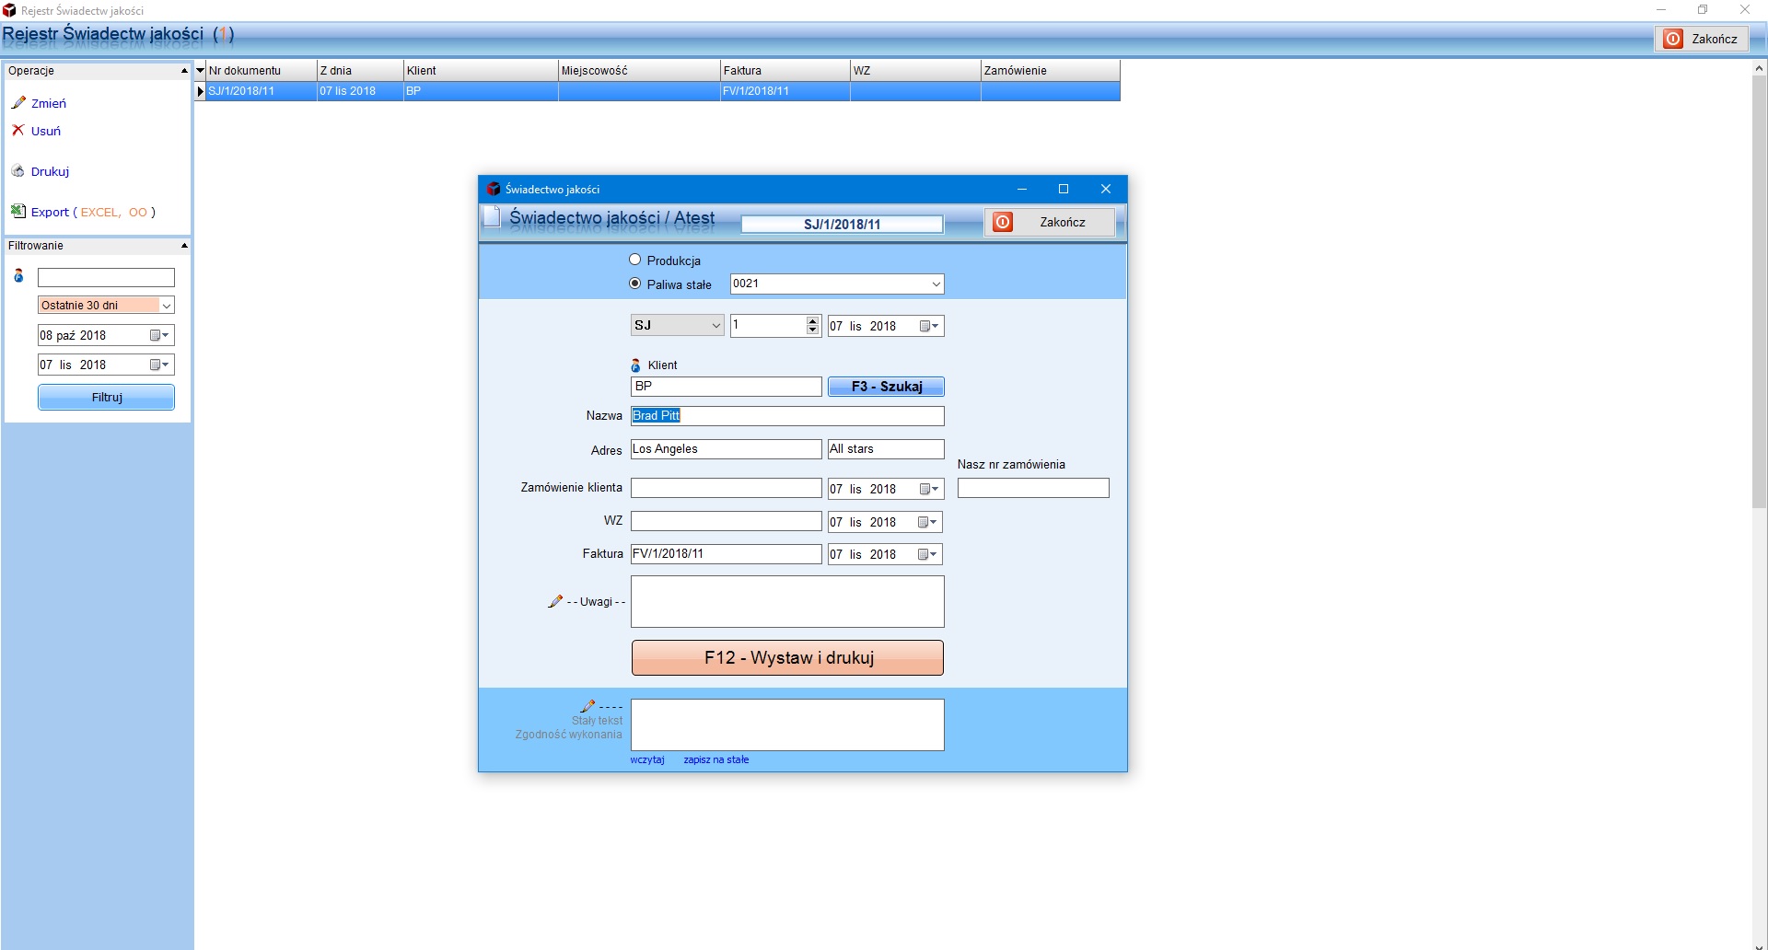Collapse the Operacje panel header
Viewport: 1768px width, 950px height.
(184, 71)
